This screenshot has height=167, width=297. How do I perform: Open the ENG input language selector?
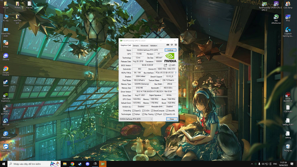[275, 164]
